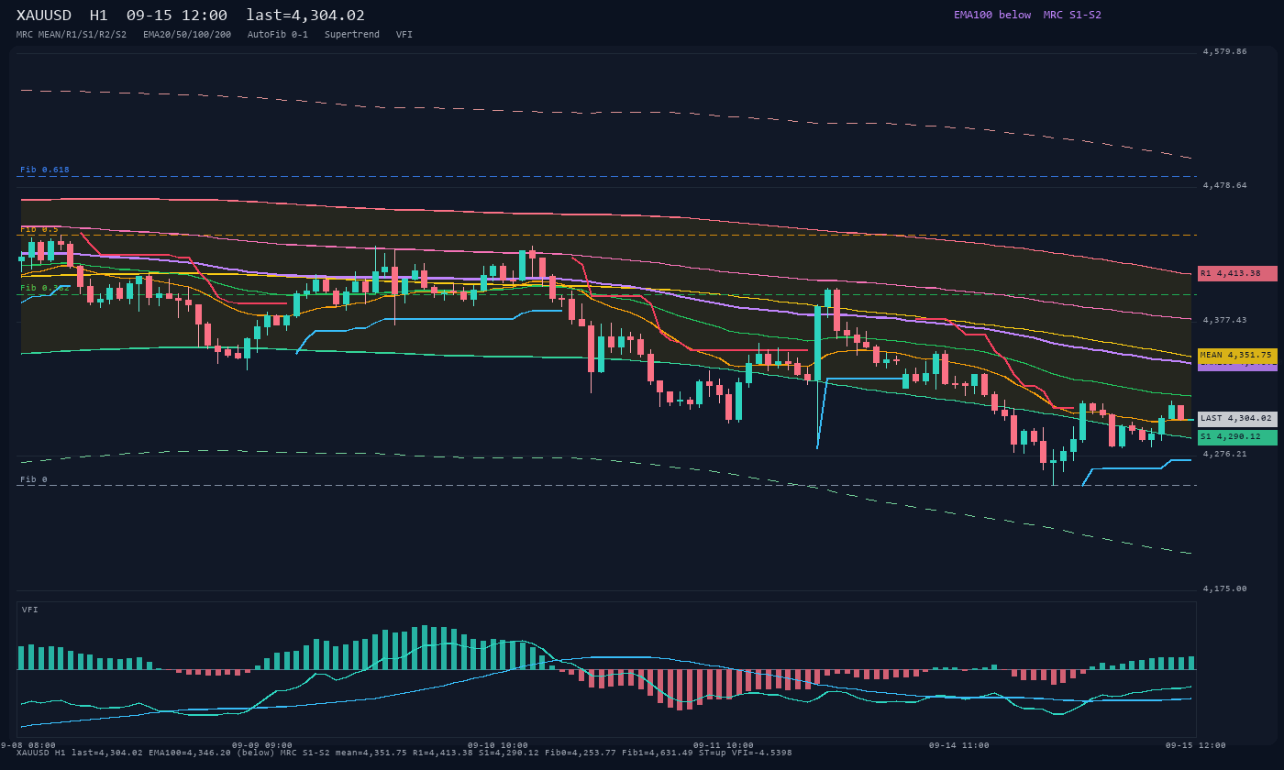Screen dimensions: 1284x770
Task: Select the EMA20/50/100/200 legend entry
Action: 187,35
